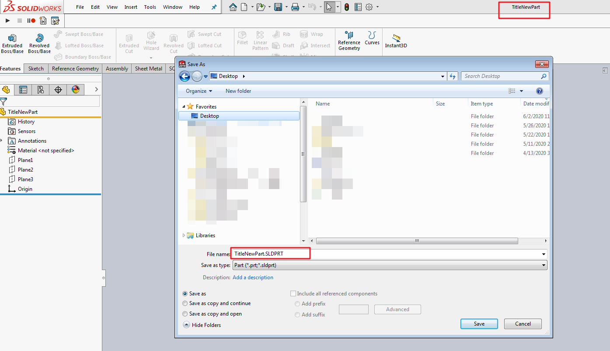Save with the floppy disk toolbar icon

tap(278, 7)
